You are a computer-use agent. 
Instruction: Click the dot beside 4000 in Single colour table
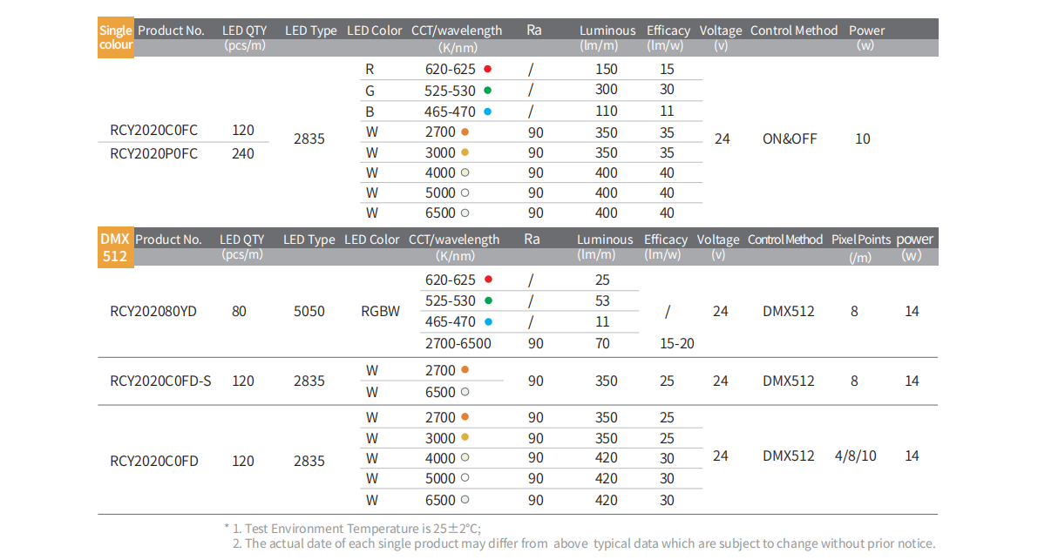465,173
